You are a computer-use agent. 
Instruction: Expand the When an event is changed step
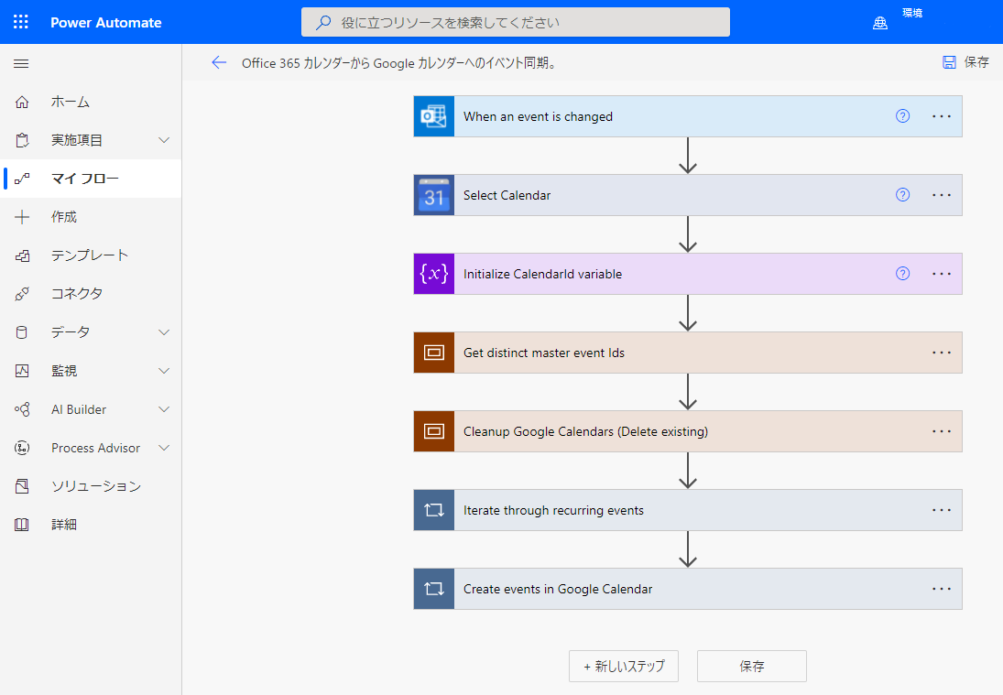click(688, 116)
